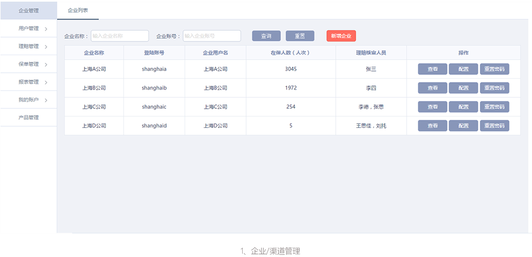Expand the 保单管理 sidebar chevron

[46, 65]
